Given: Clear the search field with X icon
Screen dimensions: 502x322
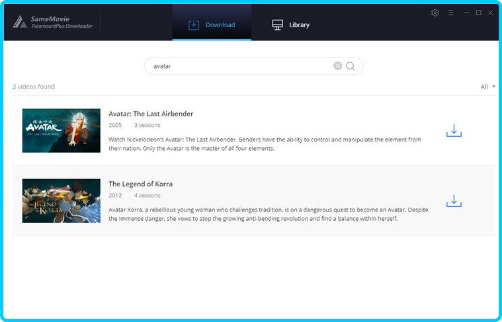Looking at the screenshot, I should (337, 66).
